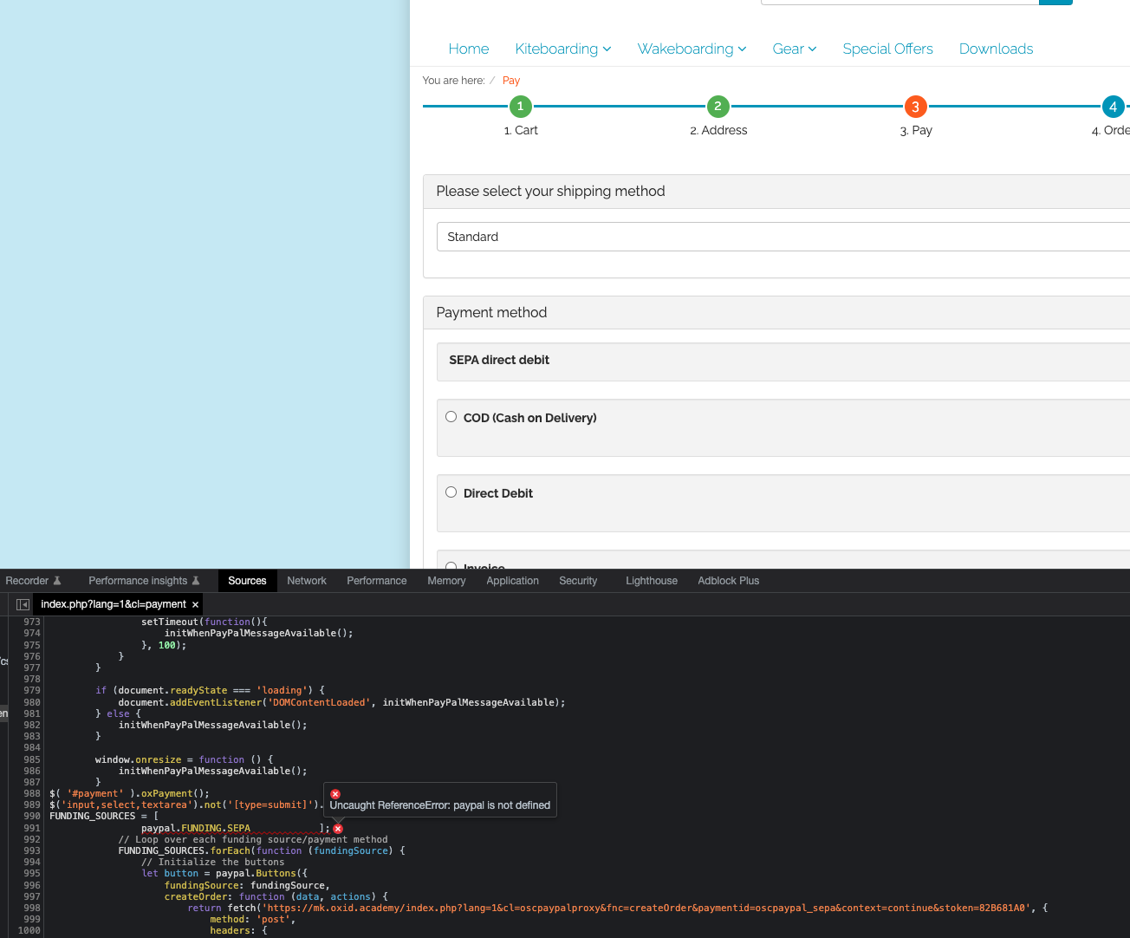Click the blue search button

[x=1055, y=2]
